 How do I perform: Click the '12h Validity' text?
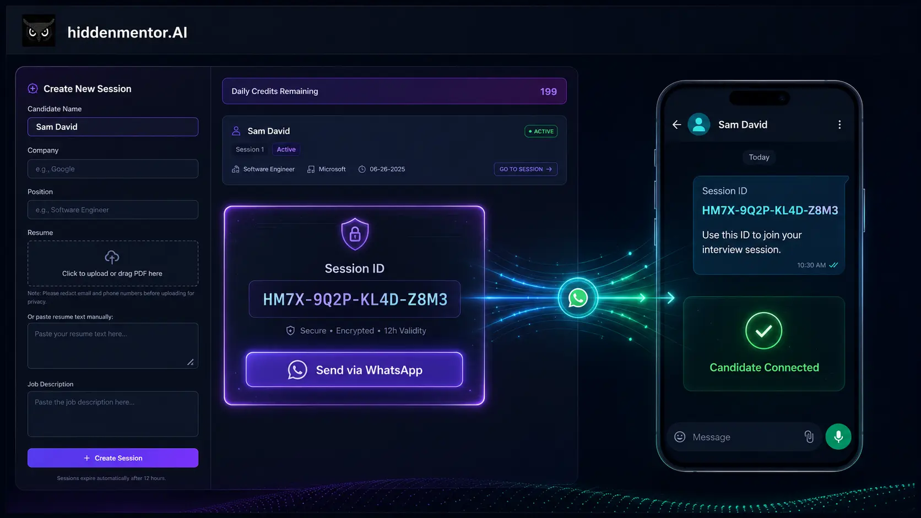405,330
